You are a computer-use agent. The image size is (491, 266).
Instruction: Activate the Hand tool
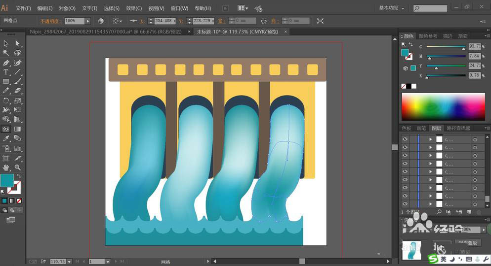[6, 167]
